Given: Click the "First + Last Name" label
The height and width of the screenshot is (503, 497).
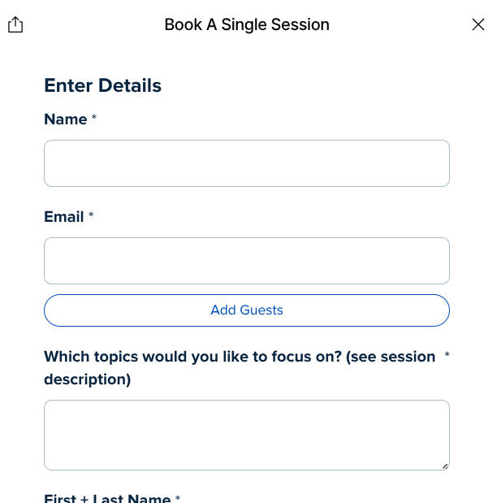Looking at the screenshot, I should (x=107, y=498).
